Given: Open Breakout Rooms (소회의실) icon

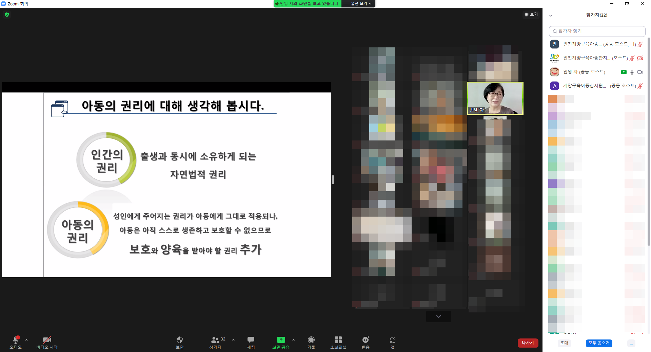Looking at the screenshot, I should pyautogui.click(x=338, y=340).
